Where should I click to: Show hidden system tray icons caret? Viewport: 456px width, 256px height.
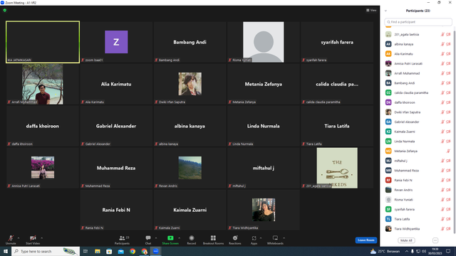pos(407,251)
